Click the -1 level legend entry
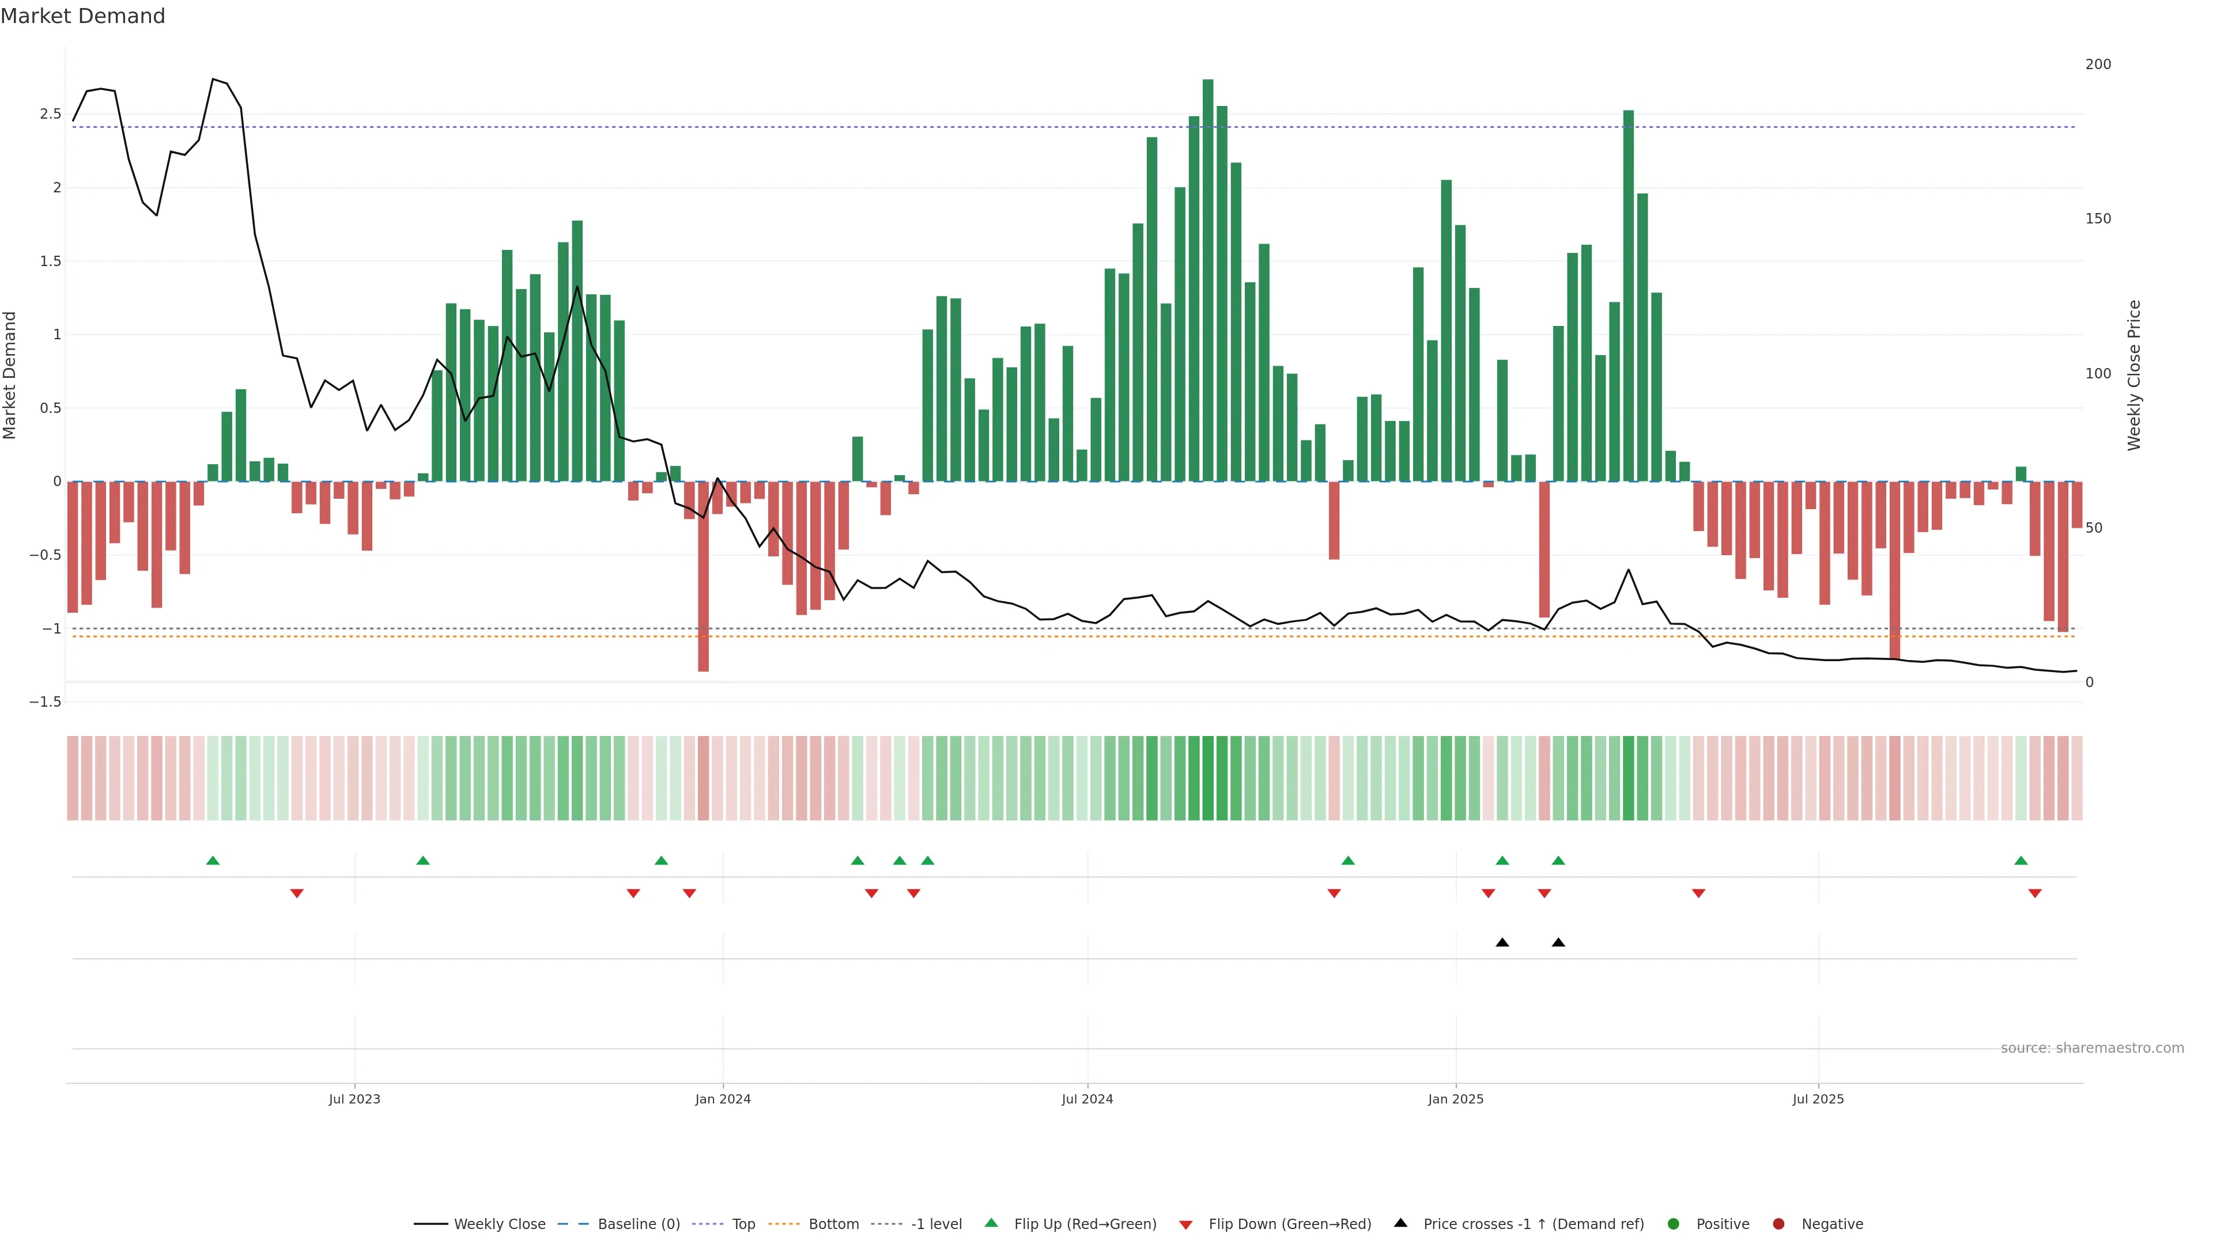 point(935,1224)
